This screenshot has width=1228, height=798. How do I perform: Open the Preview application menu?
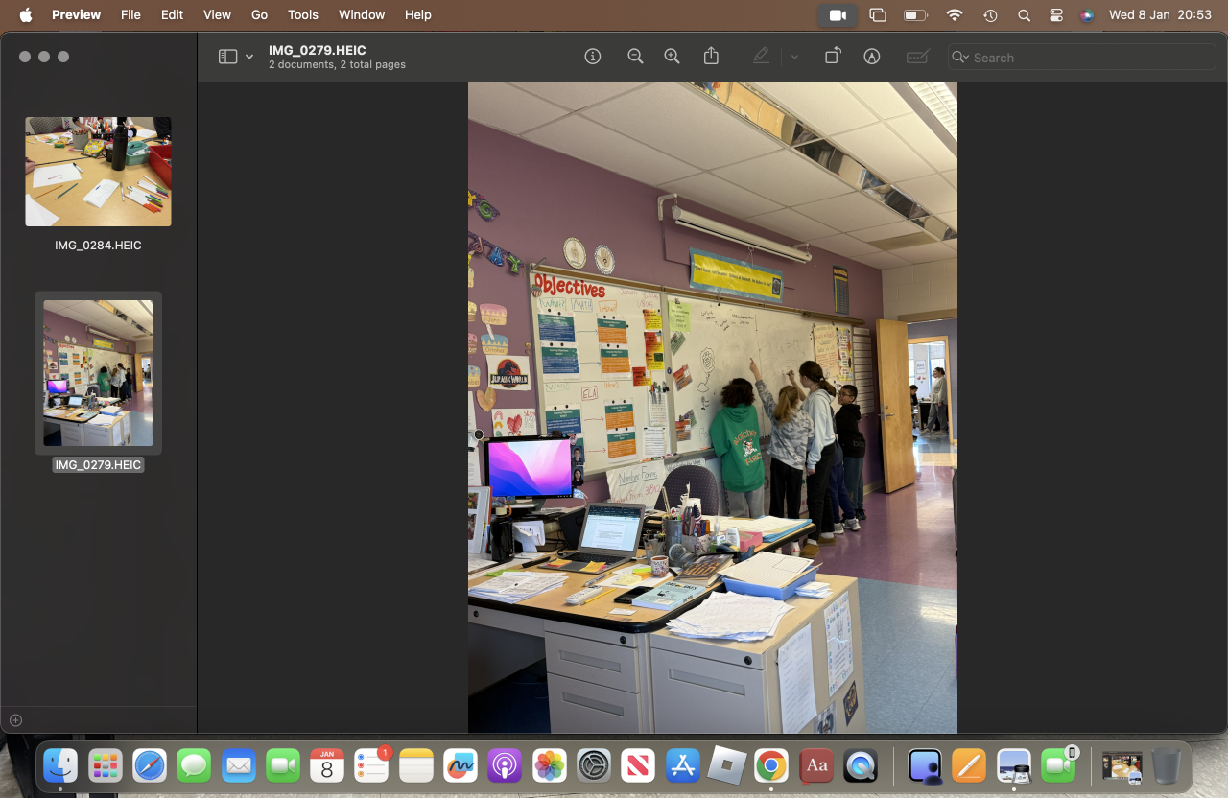point(76,14)
